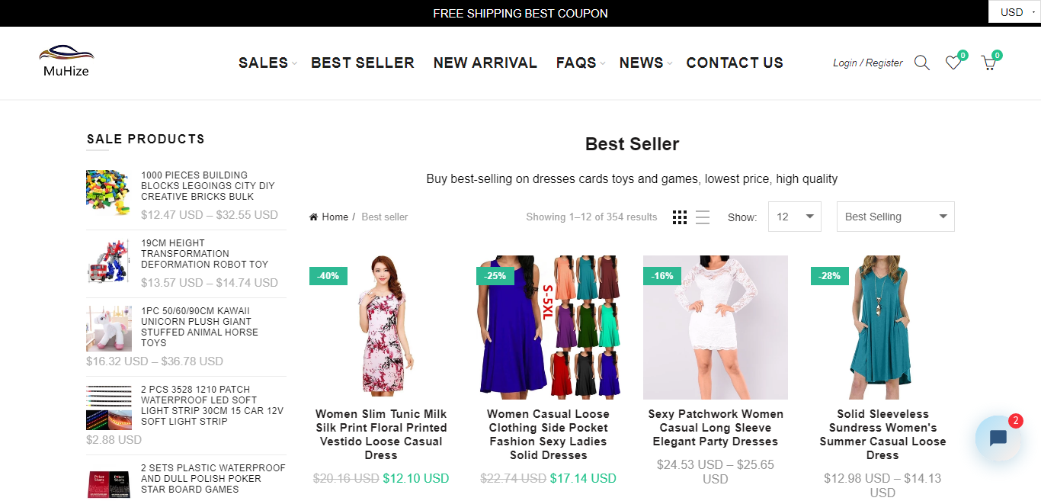The height and width of the screenshot is (501, 1041).
Task: Open the shopping cart icon
Action: pyautogui.click(x=988, y=63)
